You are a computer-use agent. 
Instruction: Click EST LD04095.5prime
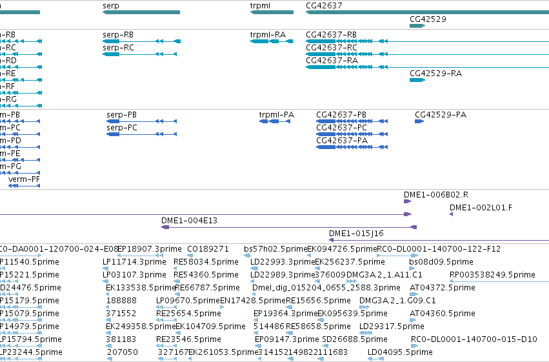[375, 359]
